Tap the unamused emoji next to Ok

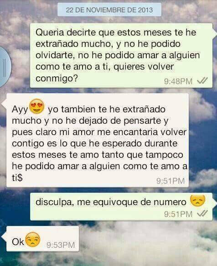click(x=33, y=240)
